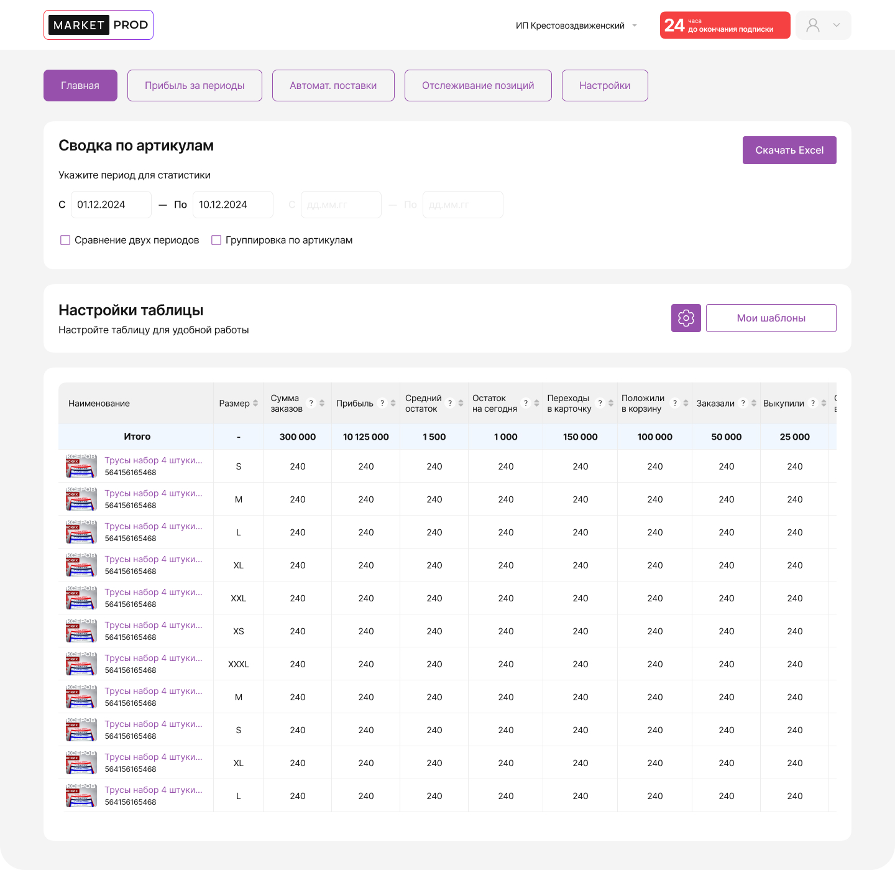Image resolution: width=895 pixels, height=870 pixels.
Task: Click help icon next to Заказали column
Action: (x=743, y=403)
